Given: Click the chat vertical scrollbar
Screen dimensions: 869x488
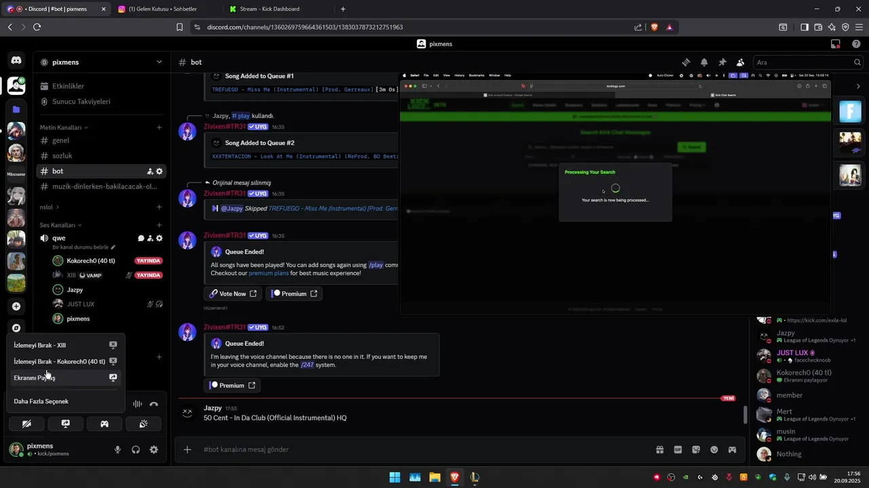Looking at the screenshot, I should coord(745,413).
